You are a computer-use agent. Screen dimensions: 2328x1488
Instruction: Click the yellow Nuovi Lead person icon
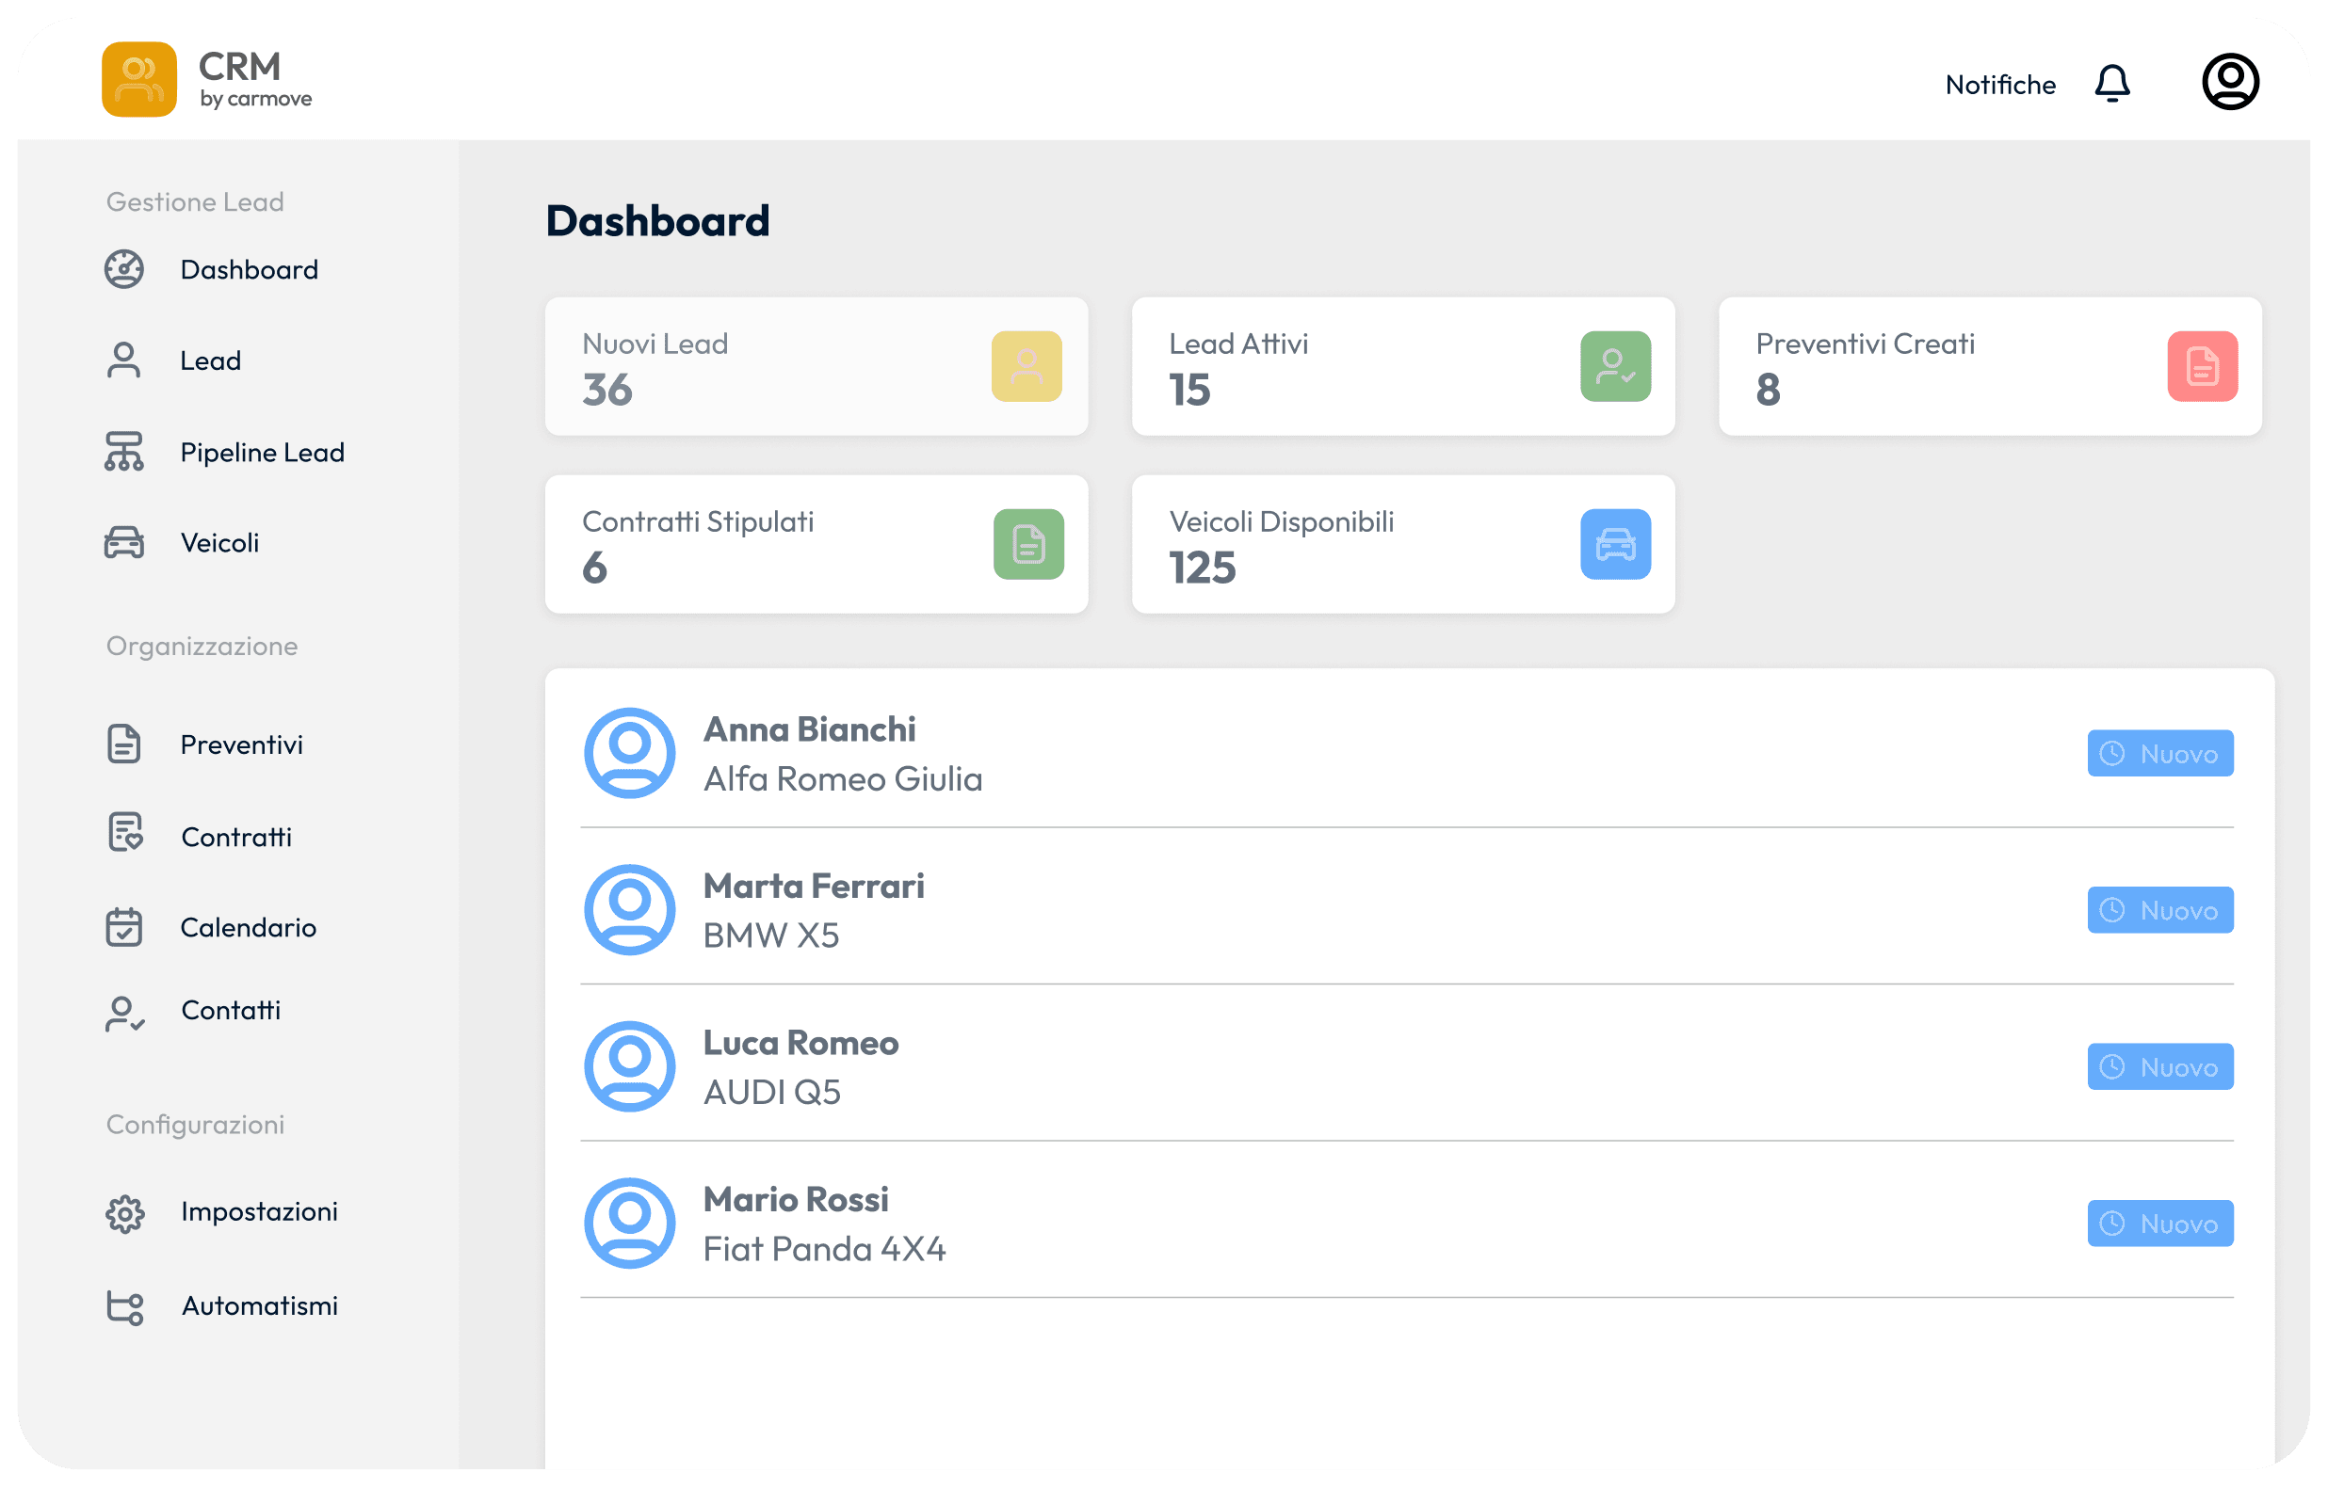click(x=1026, y=366)
